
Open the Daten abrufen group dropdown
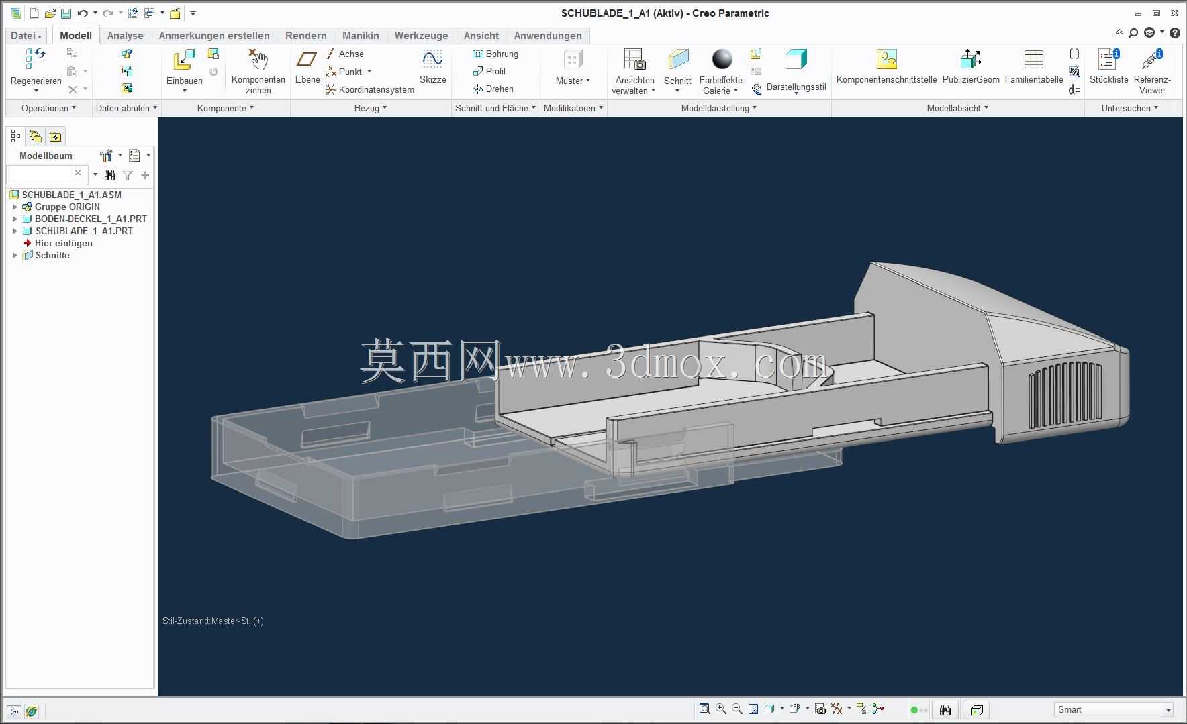(127, 108)
